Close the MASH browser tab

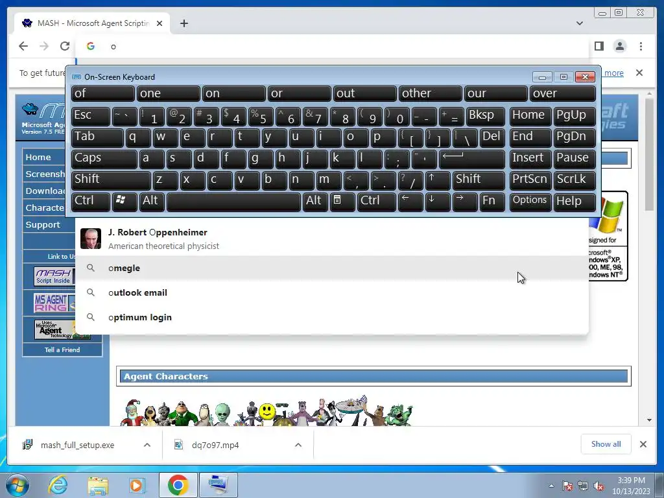point(160,23)
